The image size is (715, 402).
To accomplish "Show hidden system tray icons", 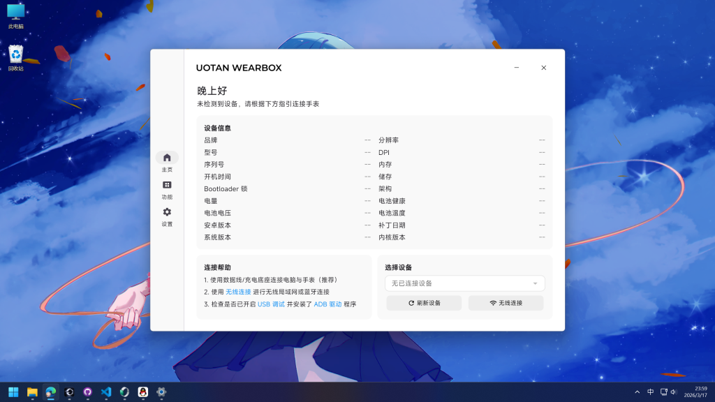I will (x=637, y=392).
